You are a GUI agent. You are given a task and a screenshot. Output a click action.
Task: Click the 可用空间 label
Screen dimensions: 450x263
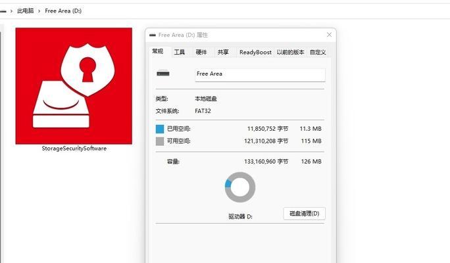coord(179,141)
